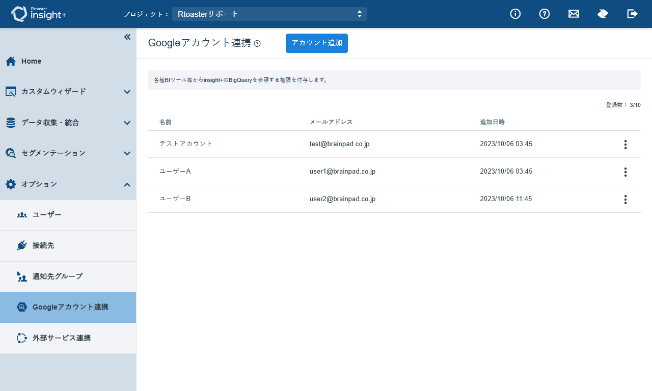Click date 2023/10/06 11:45
The image size is (652, 391).
[x=506, y=199]
